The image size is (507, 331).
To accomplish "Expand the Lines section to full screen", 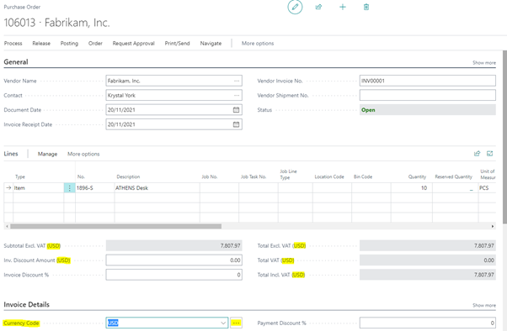I will (490, 154).
